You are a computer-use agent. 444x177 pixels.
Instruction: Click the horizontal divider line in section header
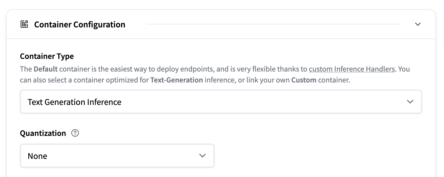(273, 24)
